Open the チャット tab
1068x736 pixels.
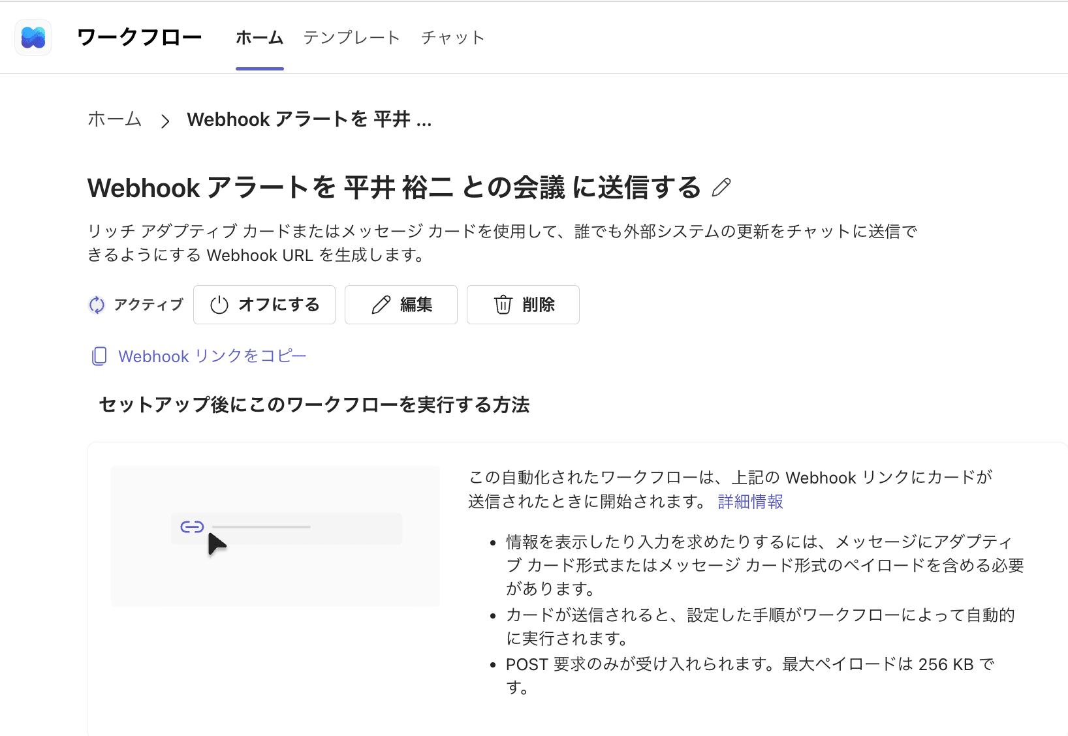click(453, 38)
